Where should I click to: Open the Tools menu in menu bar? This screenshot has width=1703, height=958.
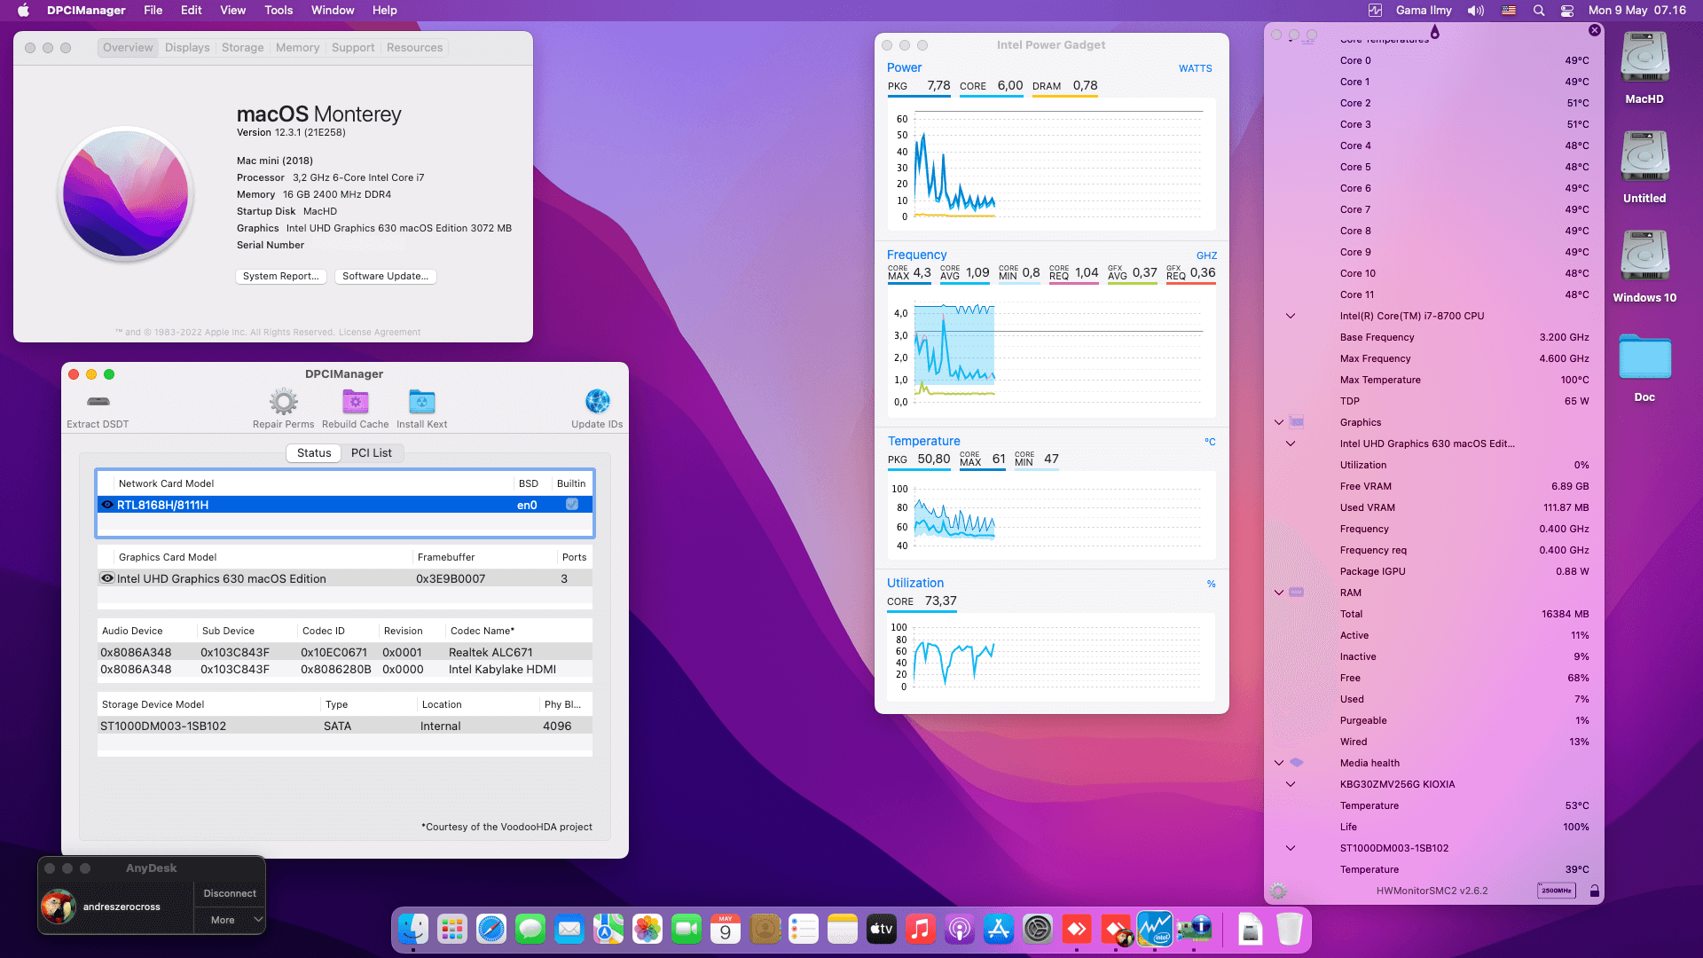pyautogui.click(x=279, y=11)
